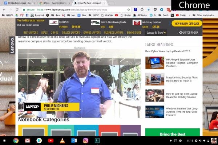This screenshot has height=145, width=218.
Task: Open the Purch bookmarks folder
Action: pos(163,15)
